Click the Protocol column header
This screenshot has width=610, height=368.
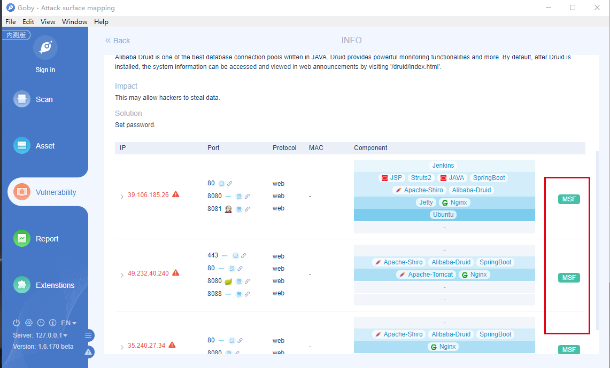pyautogui.click(x=284, y=148)
